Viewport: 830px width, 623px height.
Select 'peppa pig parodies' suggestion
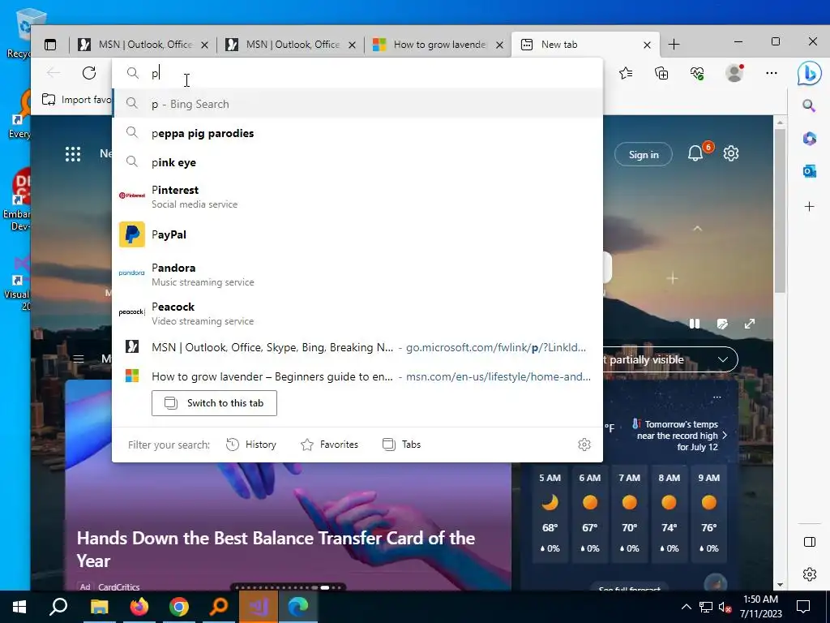pos(357,133)
